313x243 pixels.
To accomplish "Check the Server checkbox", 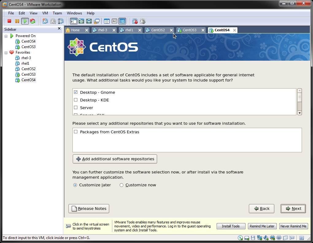I will pyautogui.click(x=76, y=108).
